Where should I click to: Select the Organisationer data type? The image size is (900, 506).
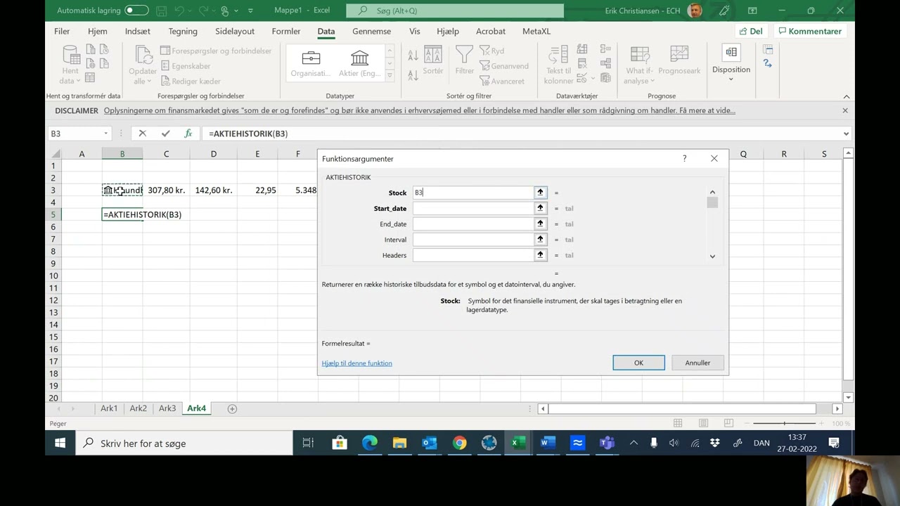tap(311, 63)
